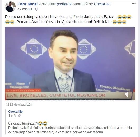Screen dimensions: 140x137
Task: Open the Chesa Ilie link in the header
Action: point(102,4)
